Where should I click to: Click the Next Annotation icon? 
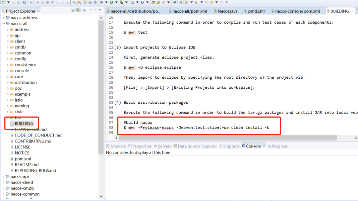[x=187, y=2]
